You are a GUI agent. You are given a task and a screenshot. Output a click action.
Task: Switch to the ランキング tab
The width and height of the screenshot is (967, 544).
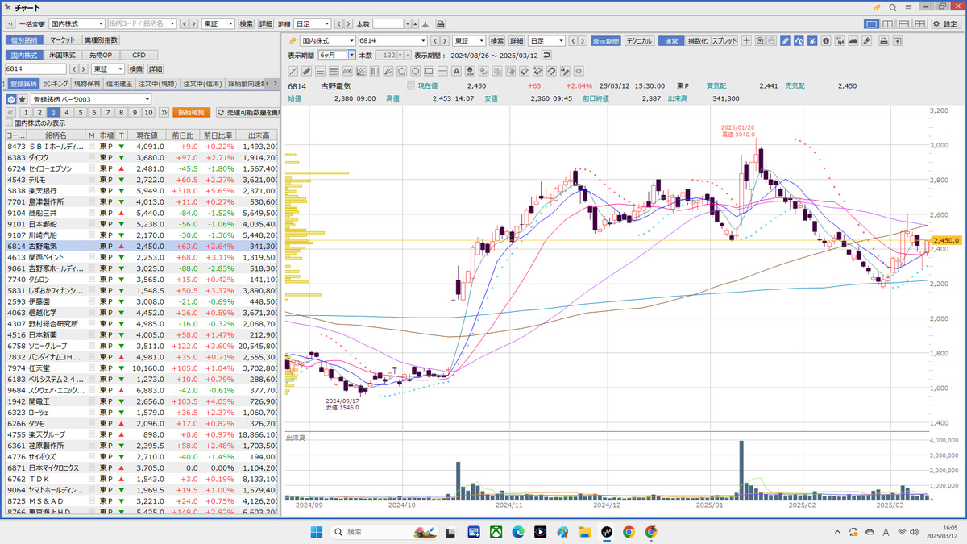tap(56, 84)
